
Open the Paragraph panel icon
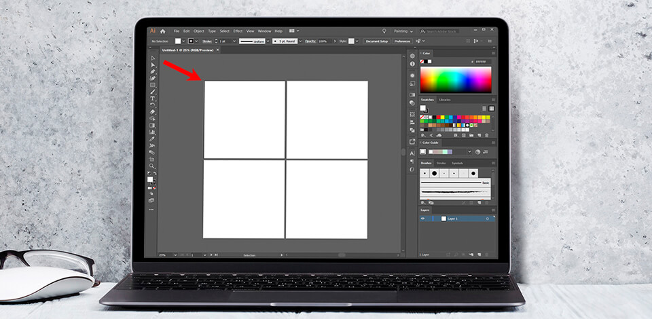(412, 161)
